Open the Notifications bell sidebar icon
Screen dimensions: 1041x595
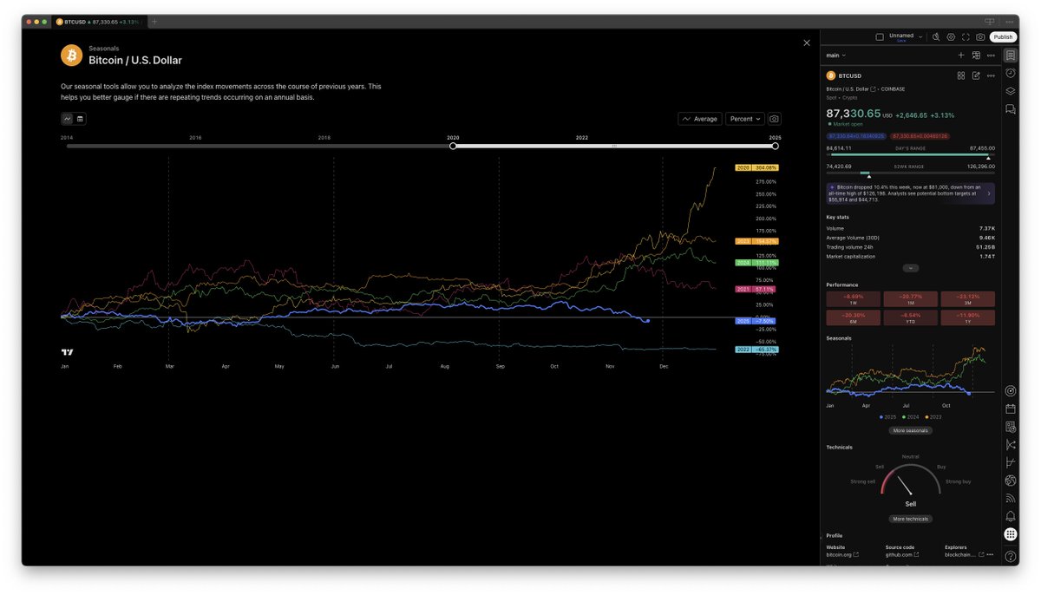pos(1011,516)
